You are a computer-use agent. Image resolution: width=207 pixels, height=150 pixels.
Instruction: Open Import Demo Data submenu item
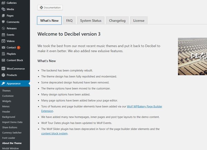tap(12, 122)
